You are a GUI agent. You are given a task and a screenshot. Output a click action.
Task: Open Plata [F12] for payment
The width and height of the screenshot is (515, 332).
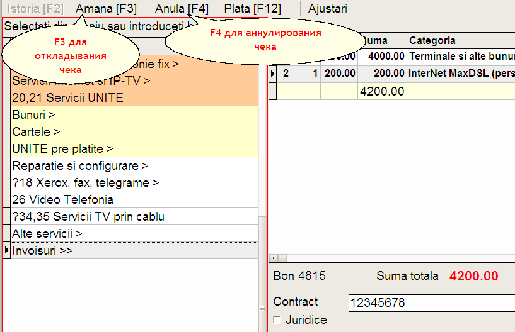[x=252, y=9]
